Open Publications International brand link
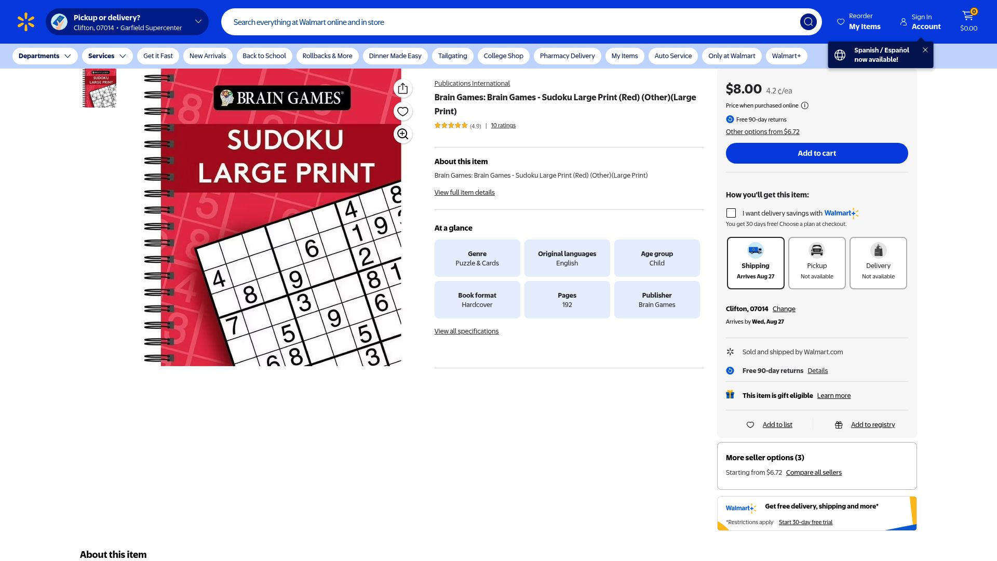997x561 pixels. click(471, 84)
